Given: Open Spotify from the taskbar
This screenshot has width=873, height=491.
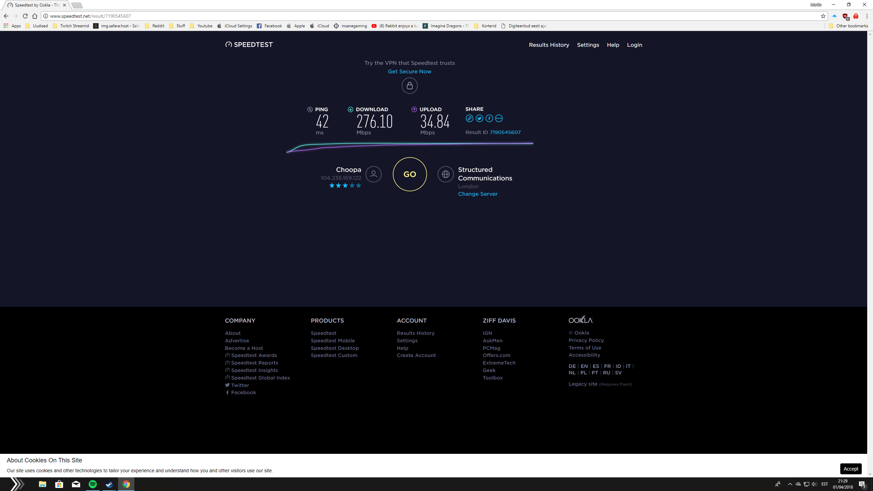Looking at the screenshot, I should (93, 484).
